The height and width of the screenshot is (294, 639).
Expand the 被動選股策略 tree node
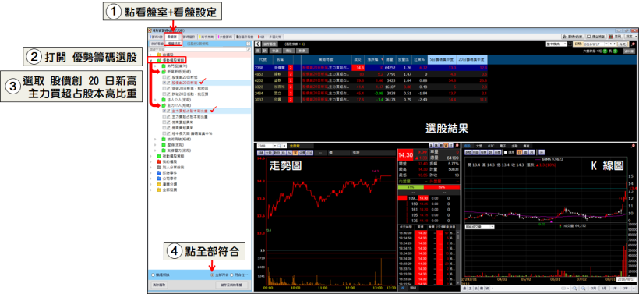point(150,156)
